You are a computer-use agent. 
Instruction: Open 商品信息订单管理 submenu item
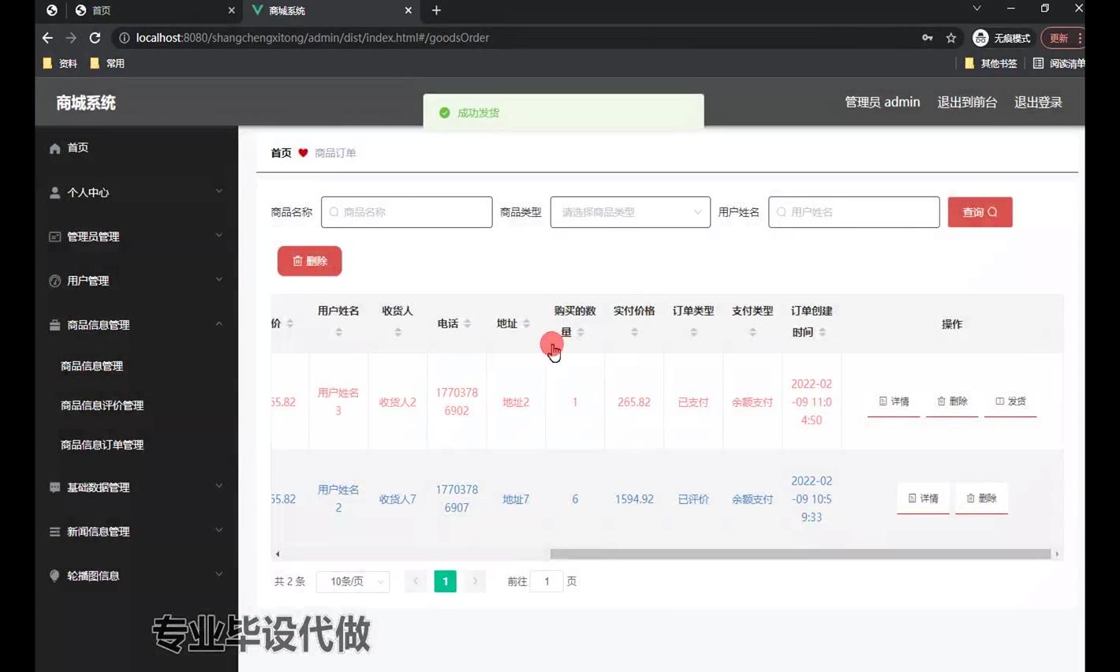point(102,445)
